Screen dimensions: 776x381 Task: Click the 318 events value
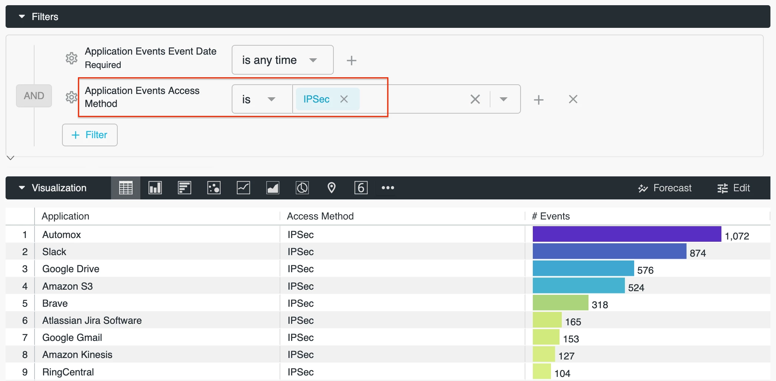tap(600, 305)
